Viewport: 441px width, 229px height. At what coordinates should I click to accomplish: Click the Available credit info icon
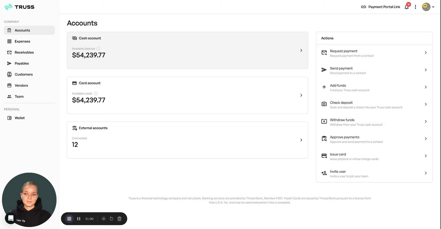(x=96, y=94)
